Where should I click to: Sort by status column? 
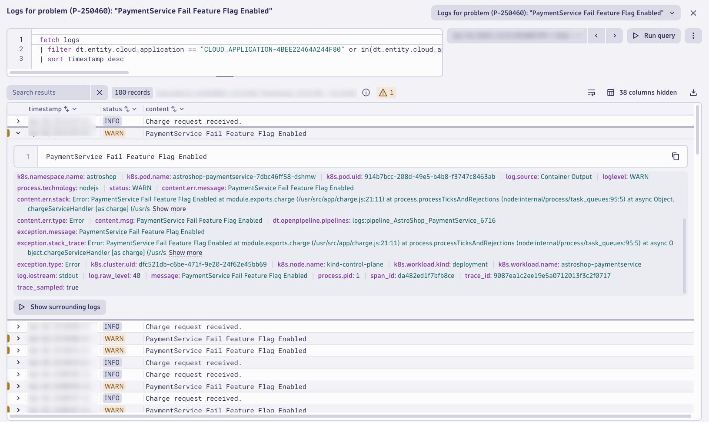[127, 109]
